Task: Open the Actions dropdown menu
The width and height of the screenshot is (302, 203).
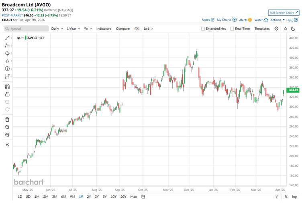Action: click(x=278, y=20)
